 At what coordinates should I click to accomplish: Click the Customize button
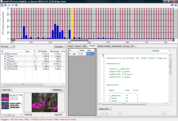[x=59, y=46]
